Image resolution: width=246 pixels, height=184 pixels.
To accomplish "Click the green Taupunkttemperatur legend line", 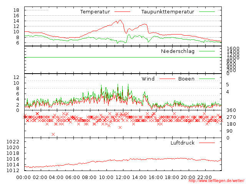I will click(207, 12).
